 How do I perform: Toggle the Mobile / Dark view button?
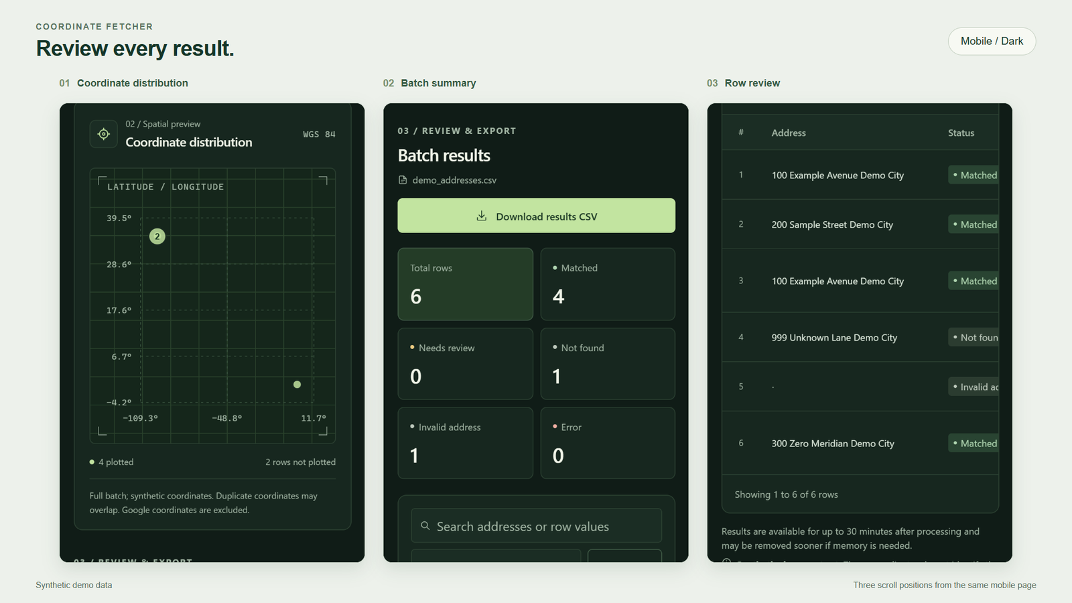point(992,42)
